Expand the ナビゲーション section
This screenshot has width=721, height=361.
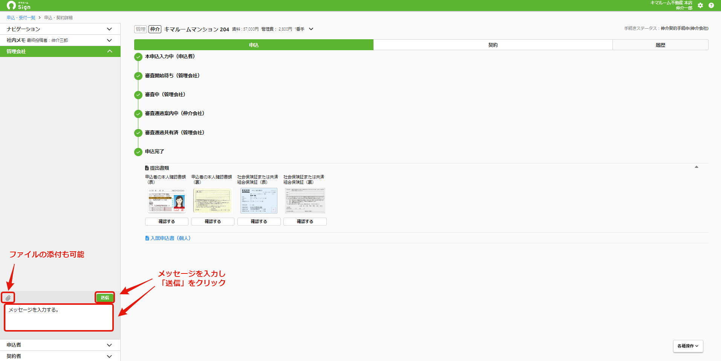coord(60,29)
